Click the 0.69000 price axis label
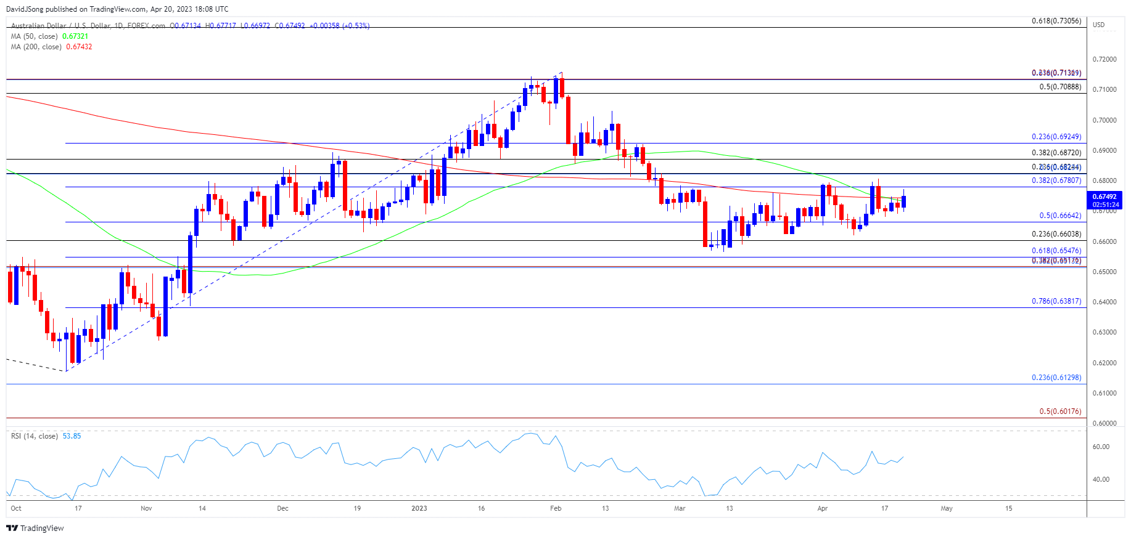This screenshot has width=1131, height=539. coord(1104,150)
